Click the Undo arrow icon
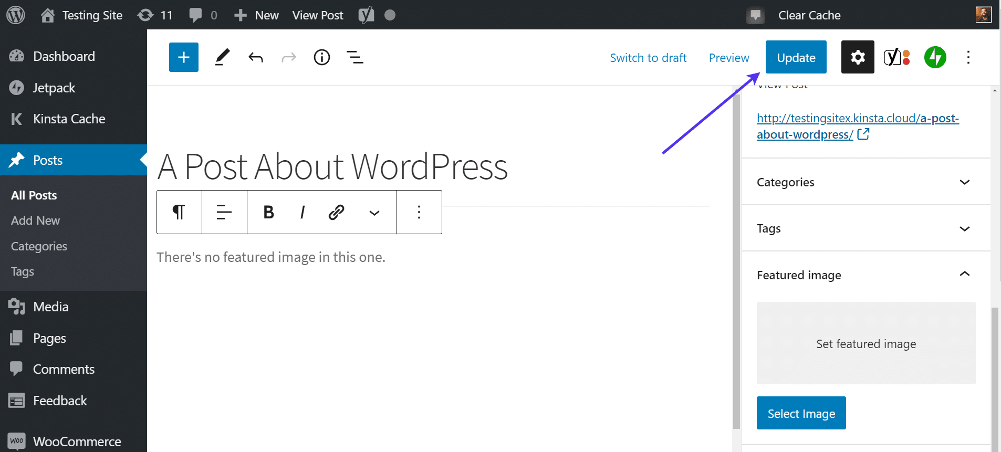 coord(256,57)
